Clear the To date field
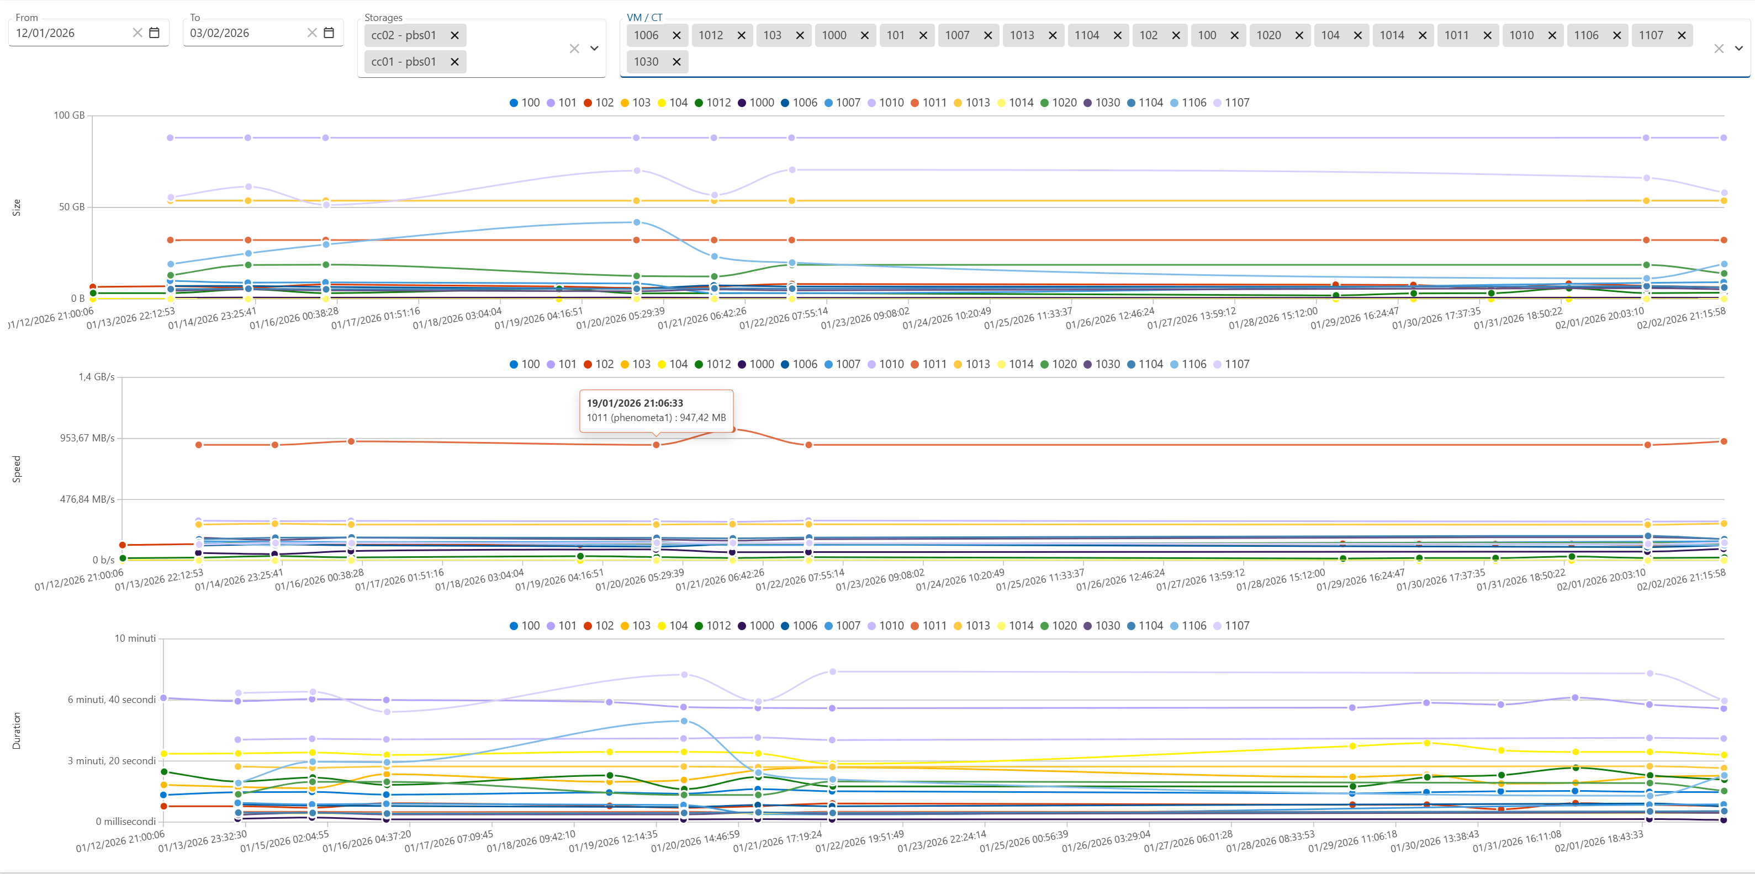 (x=312, y=32)
